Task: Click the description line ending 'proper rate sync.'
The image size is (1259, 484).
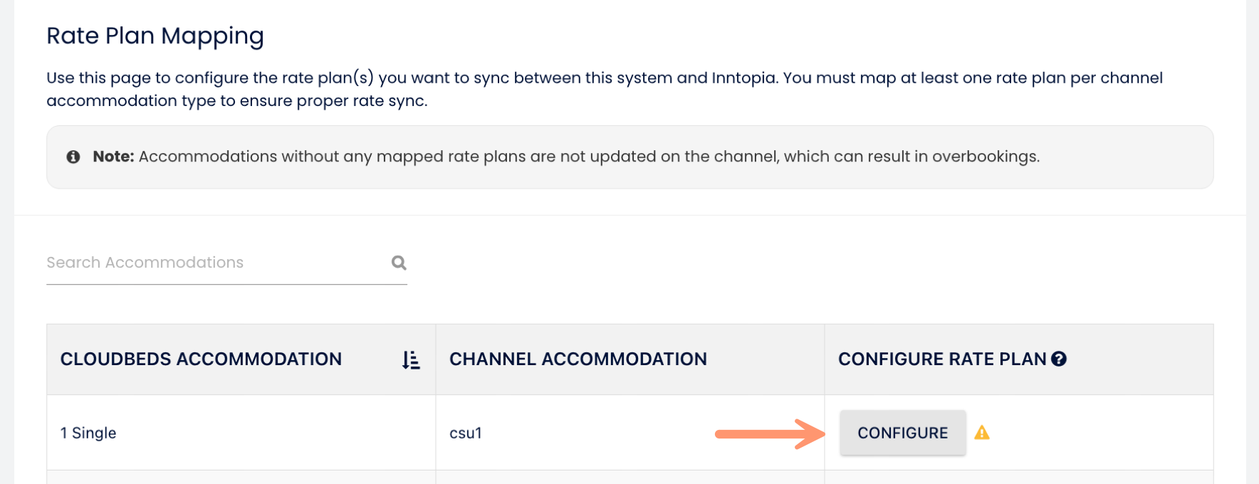Action: [237, 100]
